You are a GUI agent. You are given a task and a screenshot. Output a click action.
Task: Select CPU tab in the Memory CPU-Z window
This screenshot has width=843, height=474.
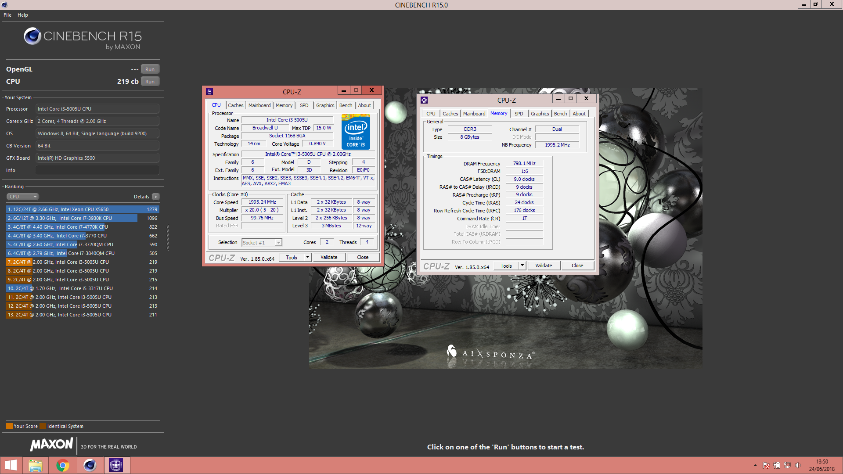[x=431, y=114]
